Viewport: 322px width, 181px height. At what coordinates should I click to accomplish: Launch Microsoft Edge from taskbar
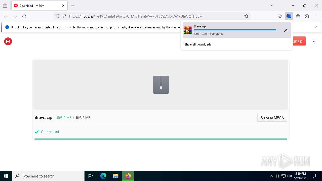(x=103, y=176)
